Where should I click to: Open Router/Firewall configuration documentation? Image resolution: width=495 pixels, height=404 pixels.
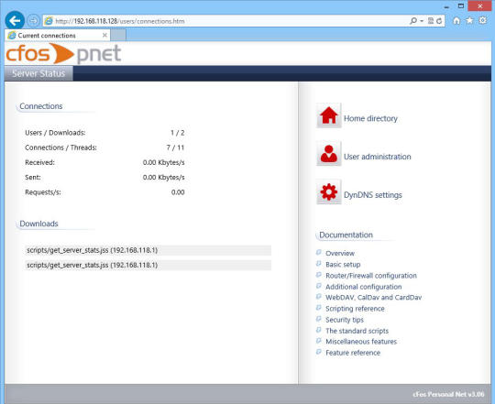371,276
